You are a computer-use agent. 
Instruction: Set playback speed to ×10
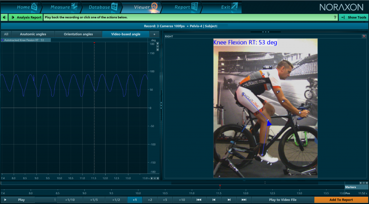pos(182,200)
